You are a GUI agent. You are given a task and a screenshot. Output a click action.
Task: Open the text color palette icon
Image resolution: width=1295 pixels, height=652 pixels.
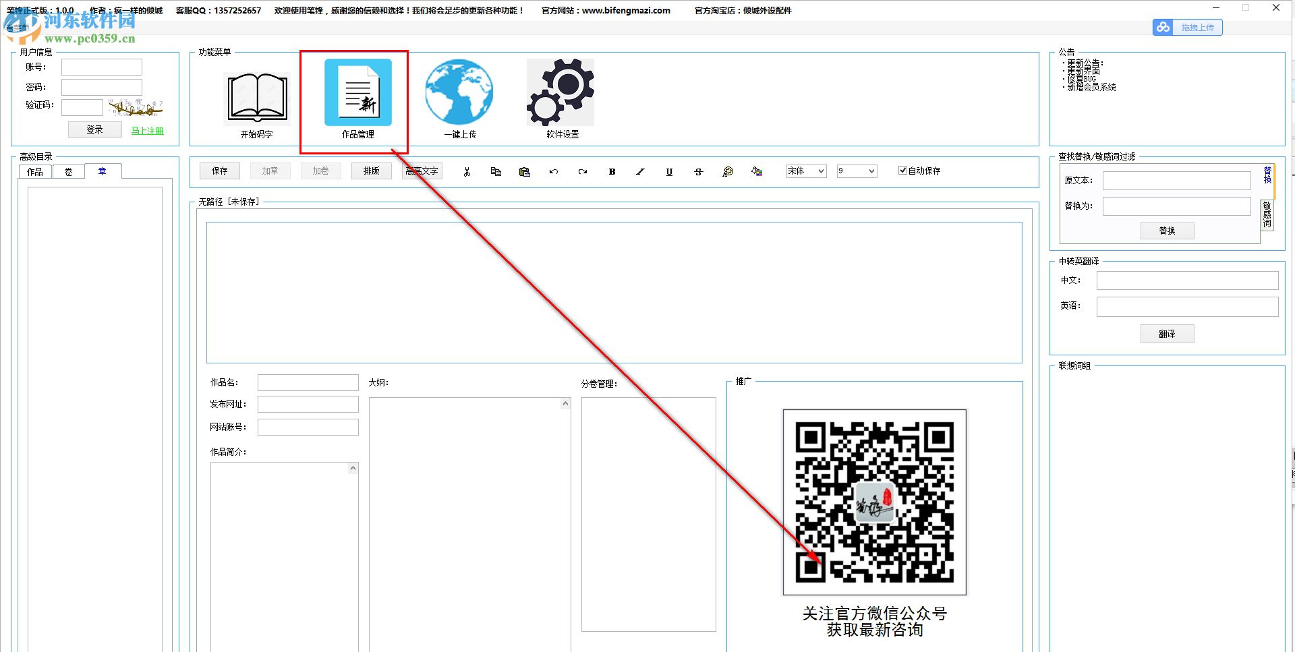coord(728,172)
